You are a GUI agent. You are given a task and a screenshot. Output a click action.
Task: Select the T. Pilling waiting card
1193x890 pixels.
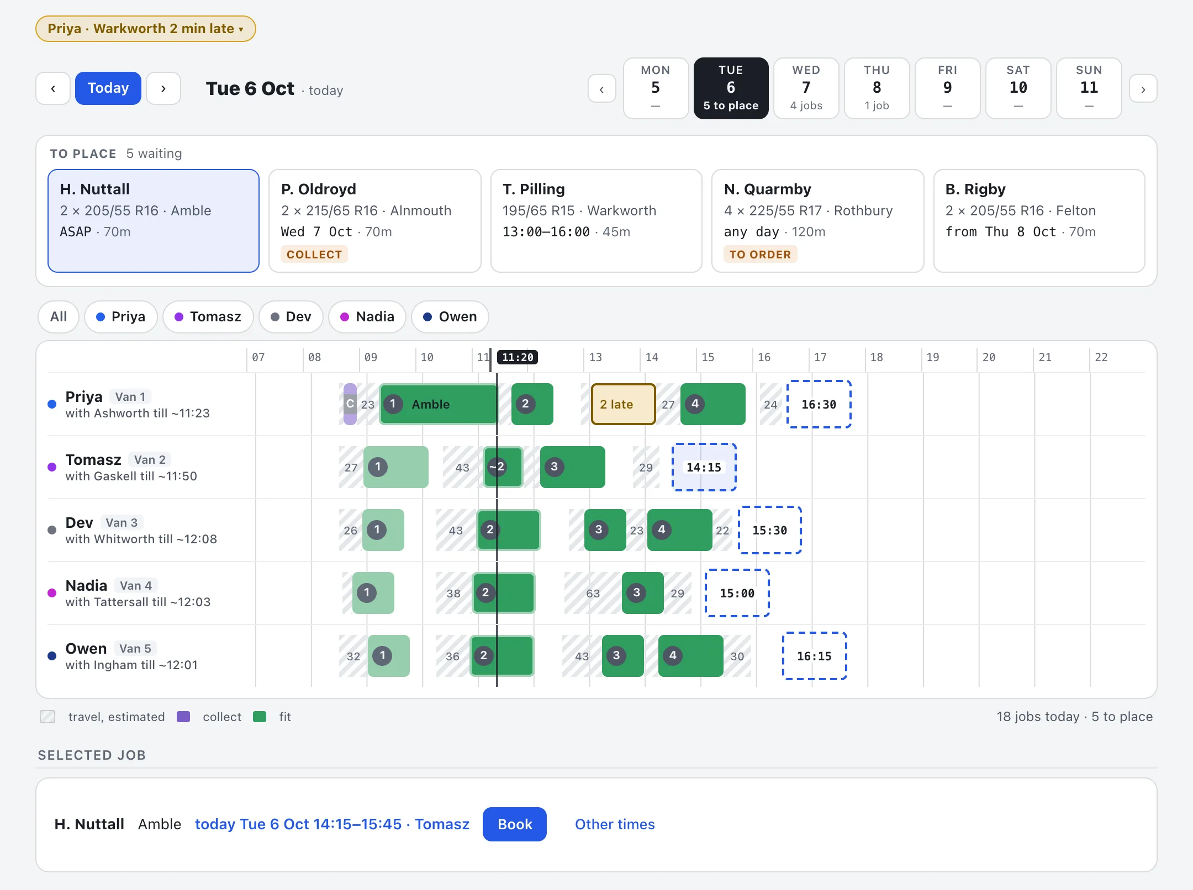tap(596, 221)
